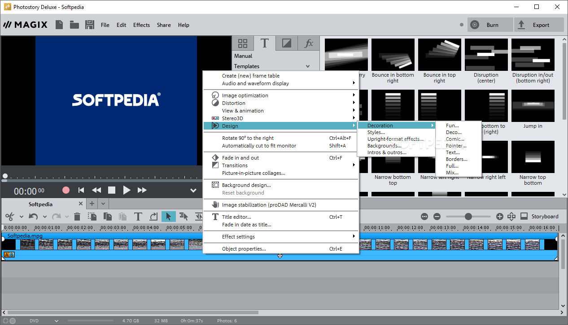Select Borders... in Decoration submenu
The image size is (568, 325).
[457, 159]
